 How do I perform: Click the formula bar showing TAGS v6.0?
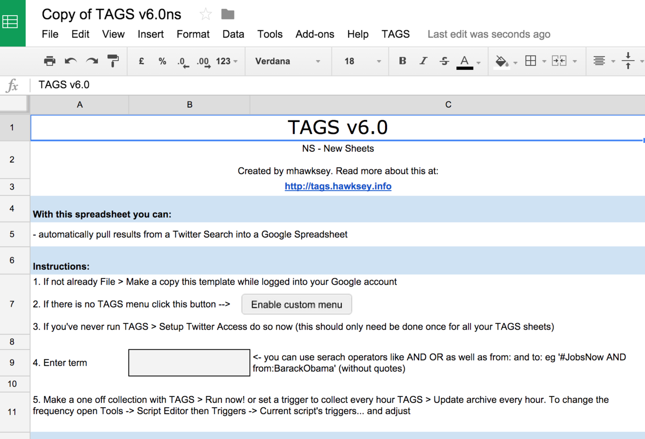point(336,85)
